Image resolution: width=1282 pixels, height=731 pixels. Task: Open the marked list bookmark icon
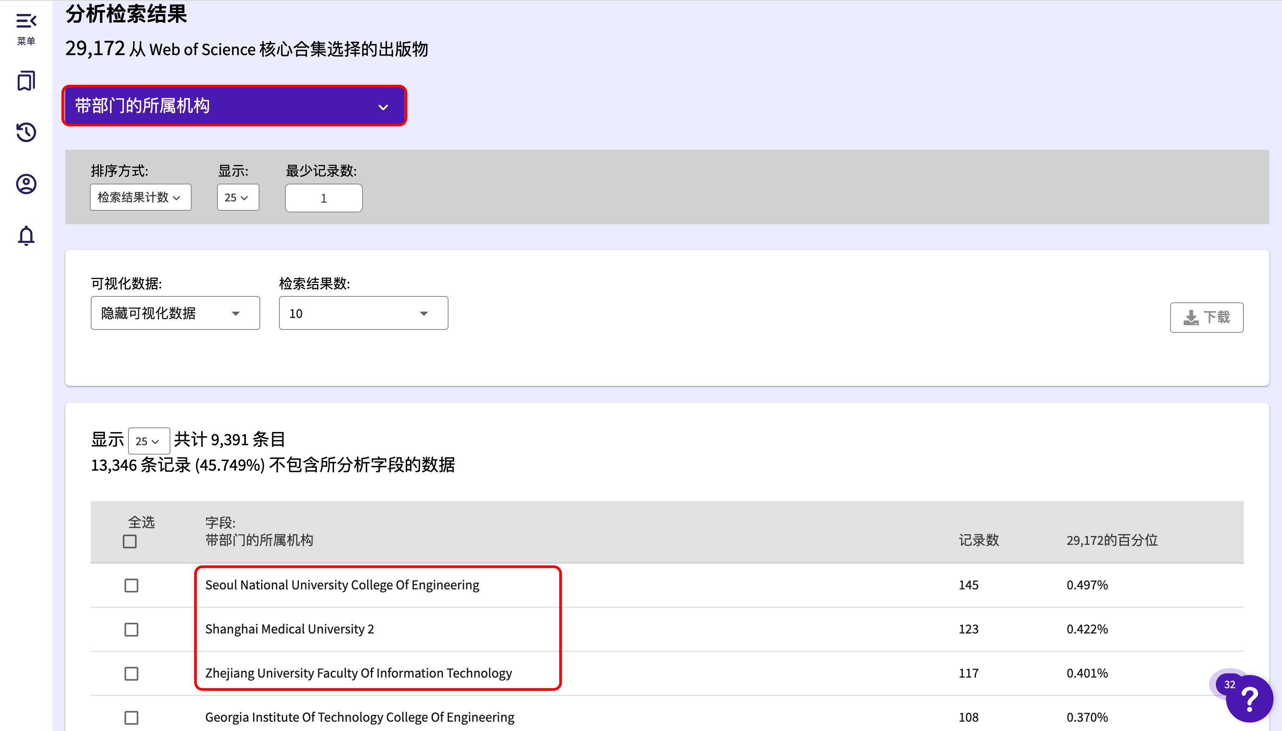[26, 81]
